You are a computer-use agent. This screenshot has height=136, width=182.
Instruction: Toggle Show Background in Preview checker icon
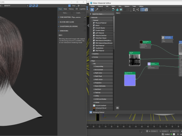tap(125, 9)
